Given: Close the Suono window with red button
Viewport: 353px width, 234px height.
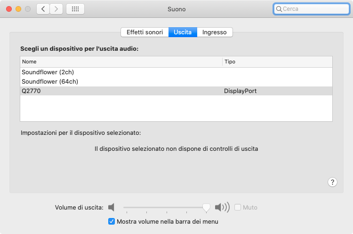Looking at the screenshot, I should click(x=9, y=9).
